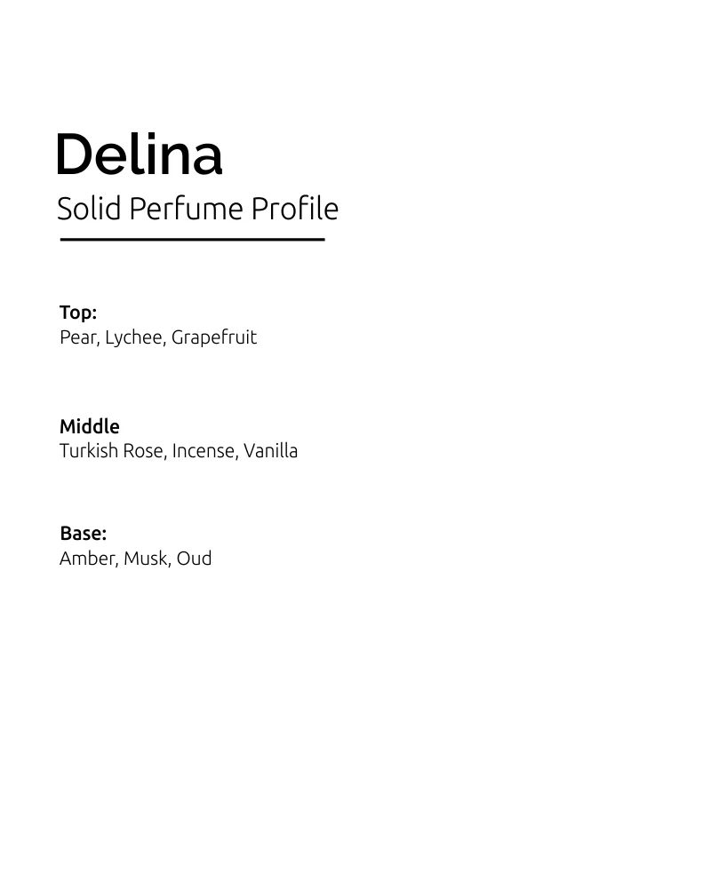
Task: Click the word Profile in the subtitle
Action: 294,209
